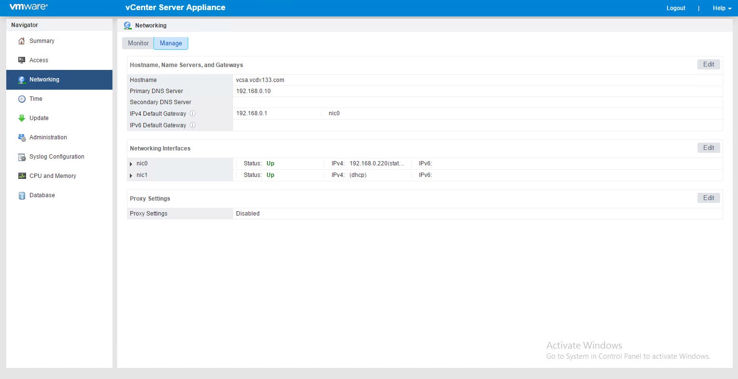The height and width of the screenshot is (379, 738).
Task: Click the Time clock icon
Action: point(22,99)
